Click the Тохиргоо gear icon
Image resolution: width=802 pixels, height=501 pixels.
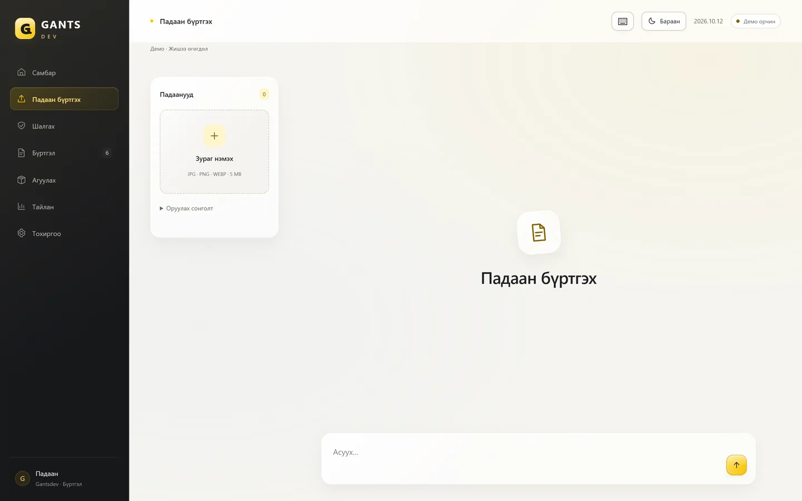(21, 233)
